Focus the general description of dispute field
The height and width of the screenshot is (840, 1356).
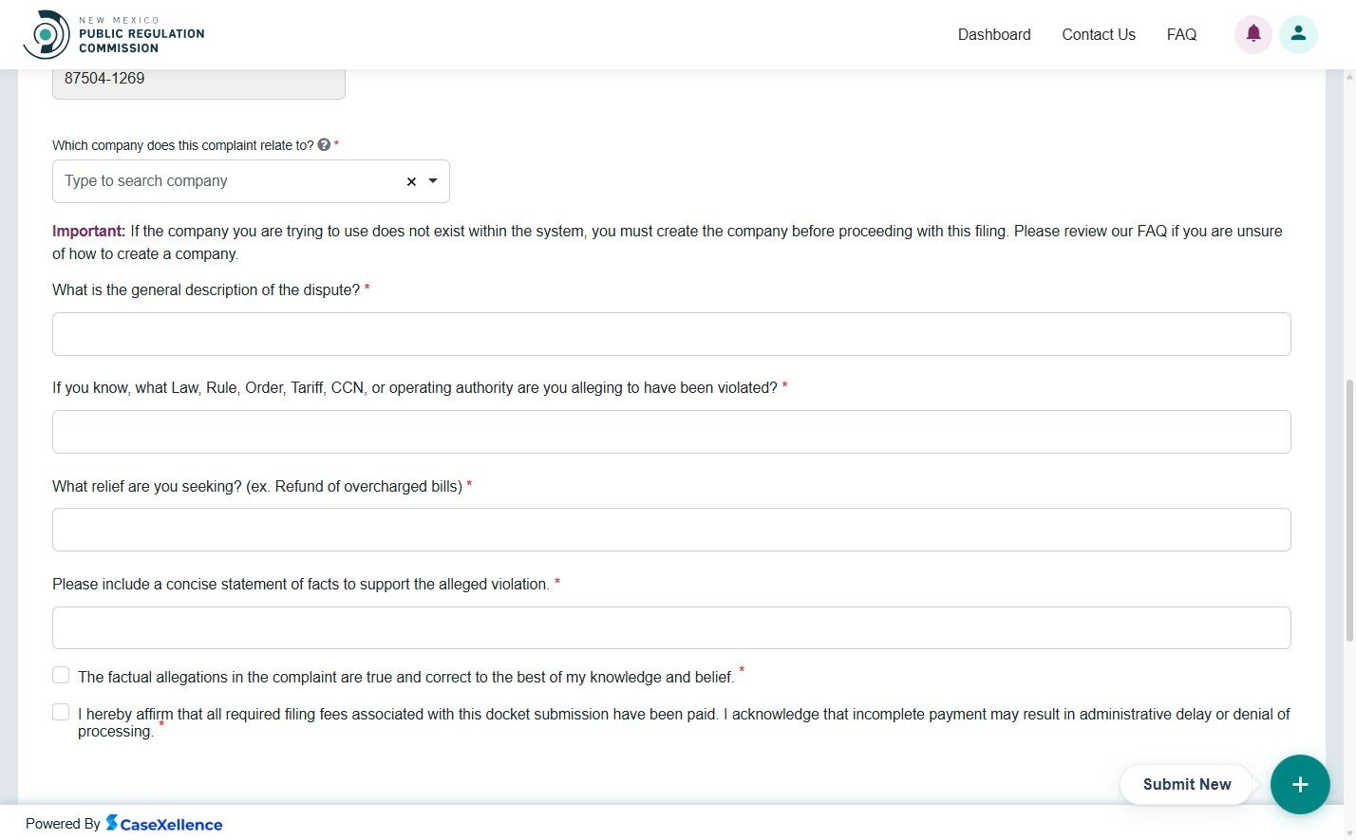tap(671, 333)
